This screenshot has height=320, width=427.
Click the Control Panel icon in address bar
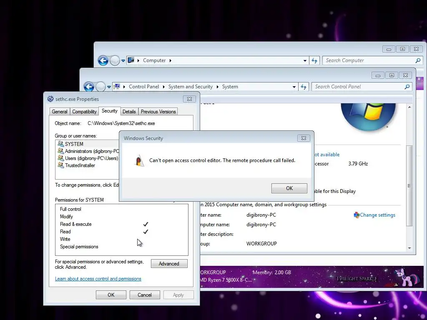pos(117,87)
